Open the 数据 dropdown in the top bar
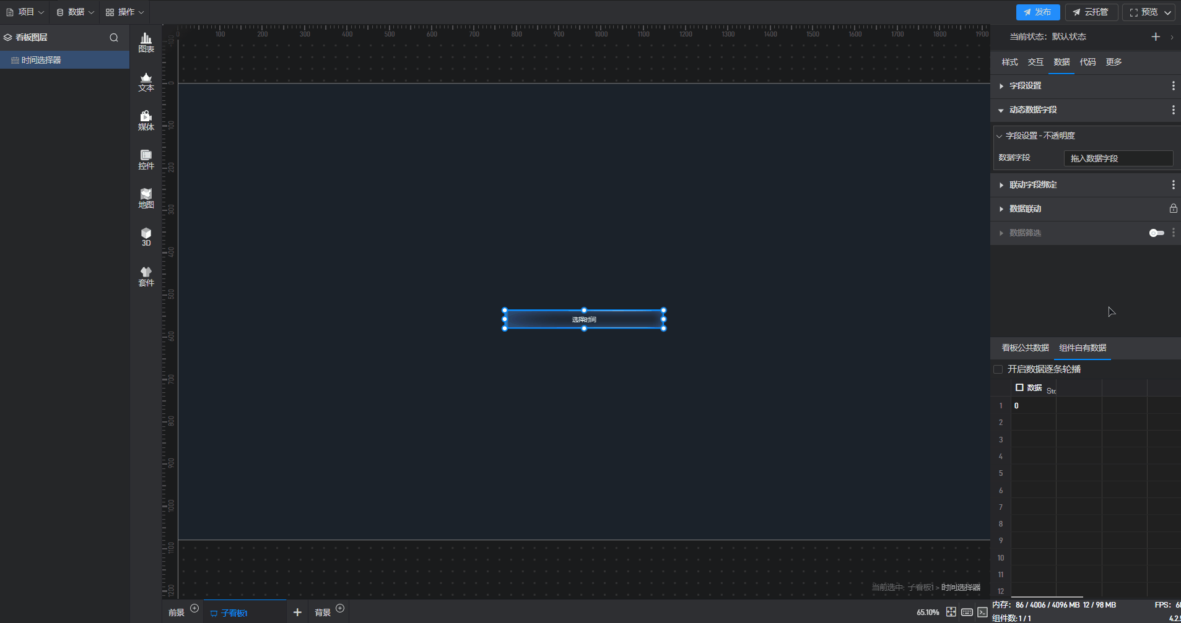Image resolution: width=1181 pixels, height=623 pixels. tap(76, 12)
